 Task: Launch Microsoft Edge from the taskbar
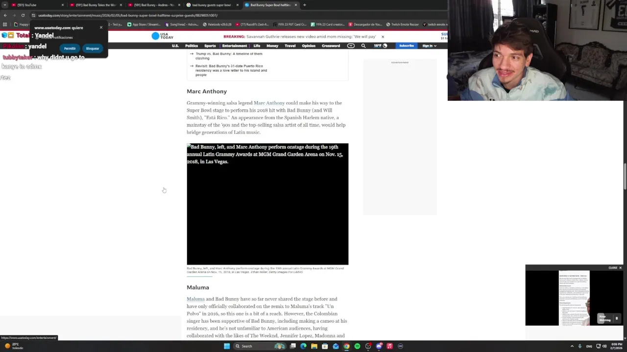tap(303, 346)
